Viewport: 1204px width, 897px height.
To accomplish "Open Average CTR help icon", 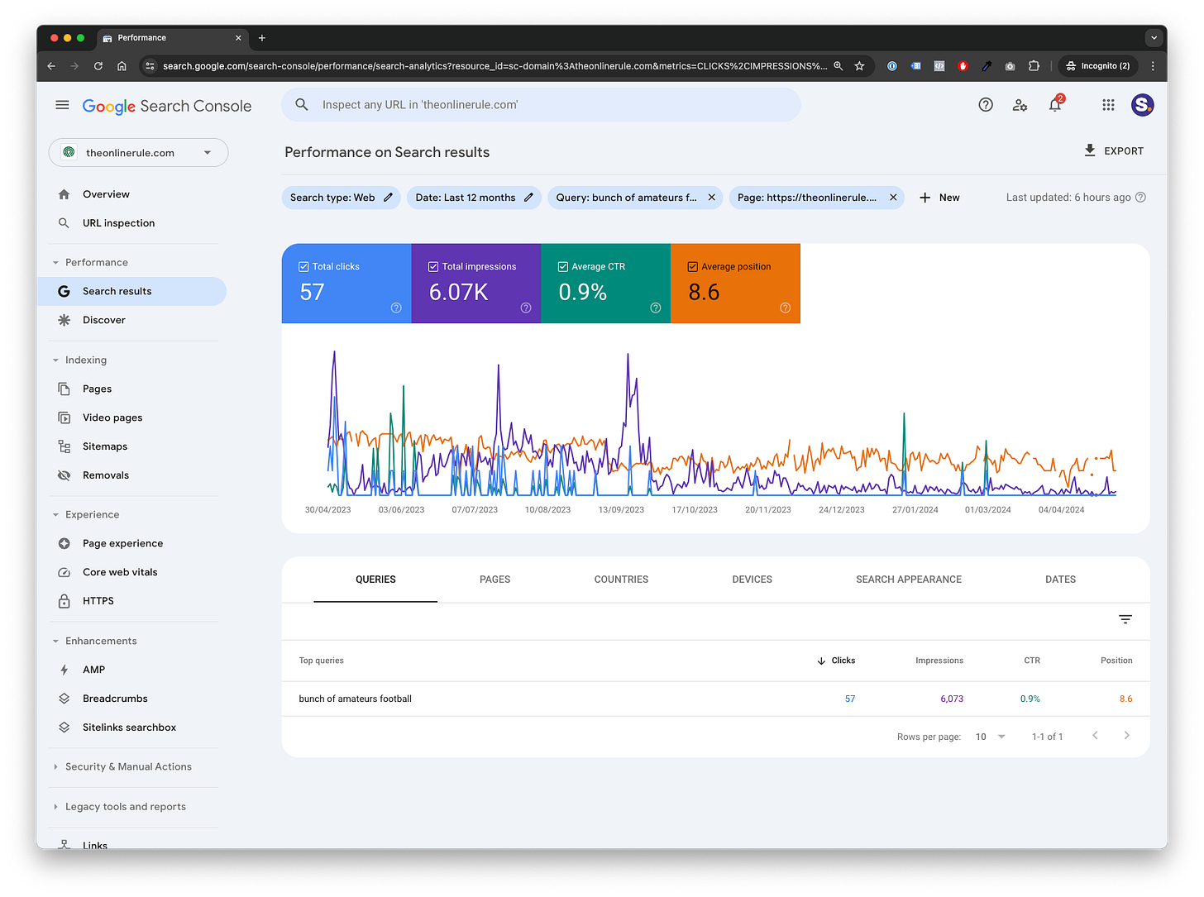I will click(656, 308).
